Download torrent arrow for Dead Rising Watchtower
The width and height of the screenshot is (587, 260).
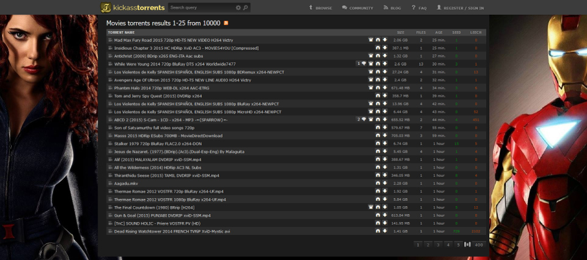(385, 231)
